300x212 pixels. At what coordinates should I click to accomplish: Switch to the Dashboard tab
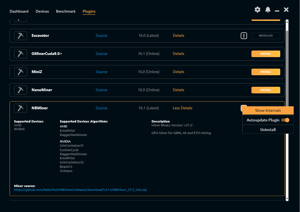click(19, 11)
